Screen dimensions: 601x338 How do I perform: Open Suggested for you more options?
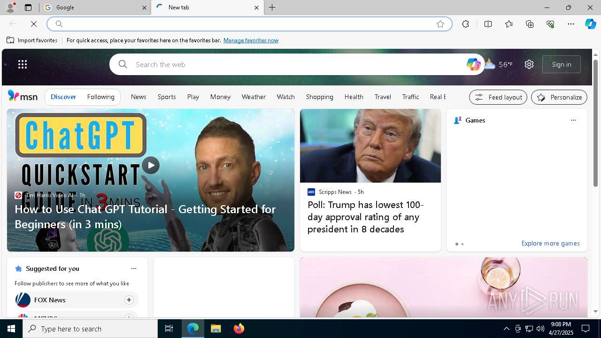click(x=134, y=269)
